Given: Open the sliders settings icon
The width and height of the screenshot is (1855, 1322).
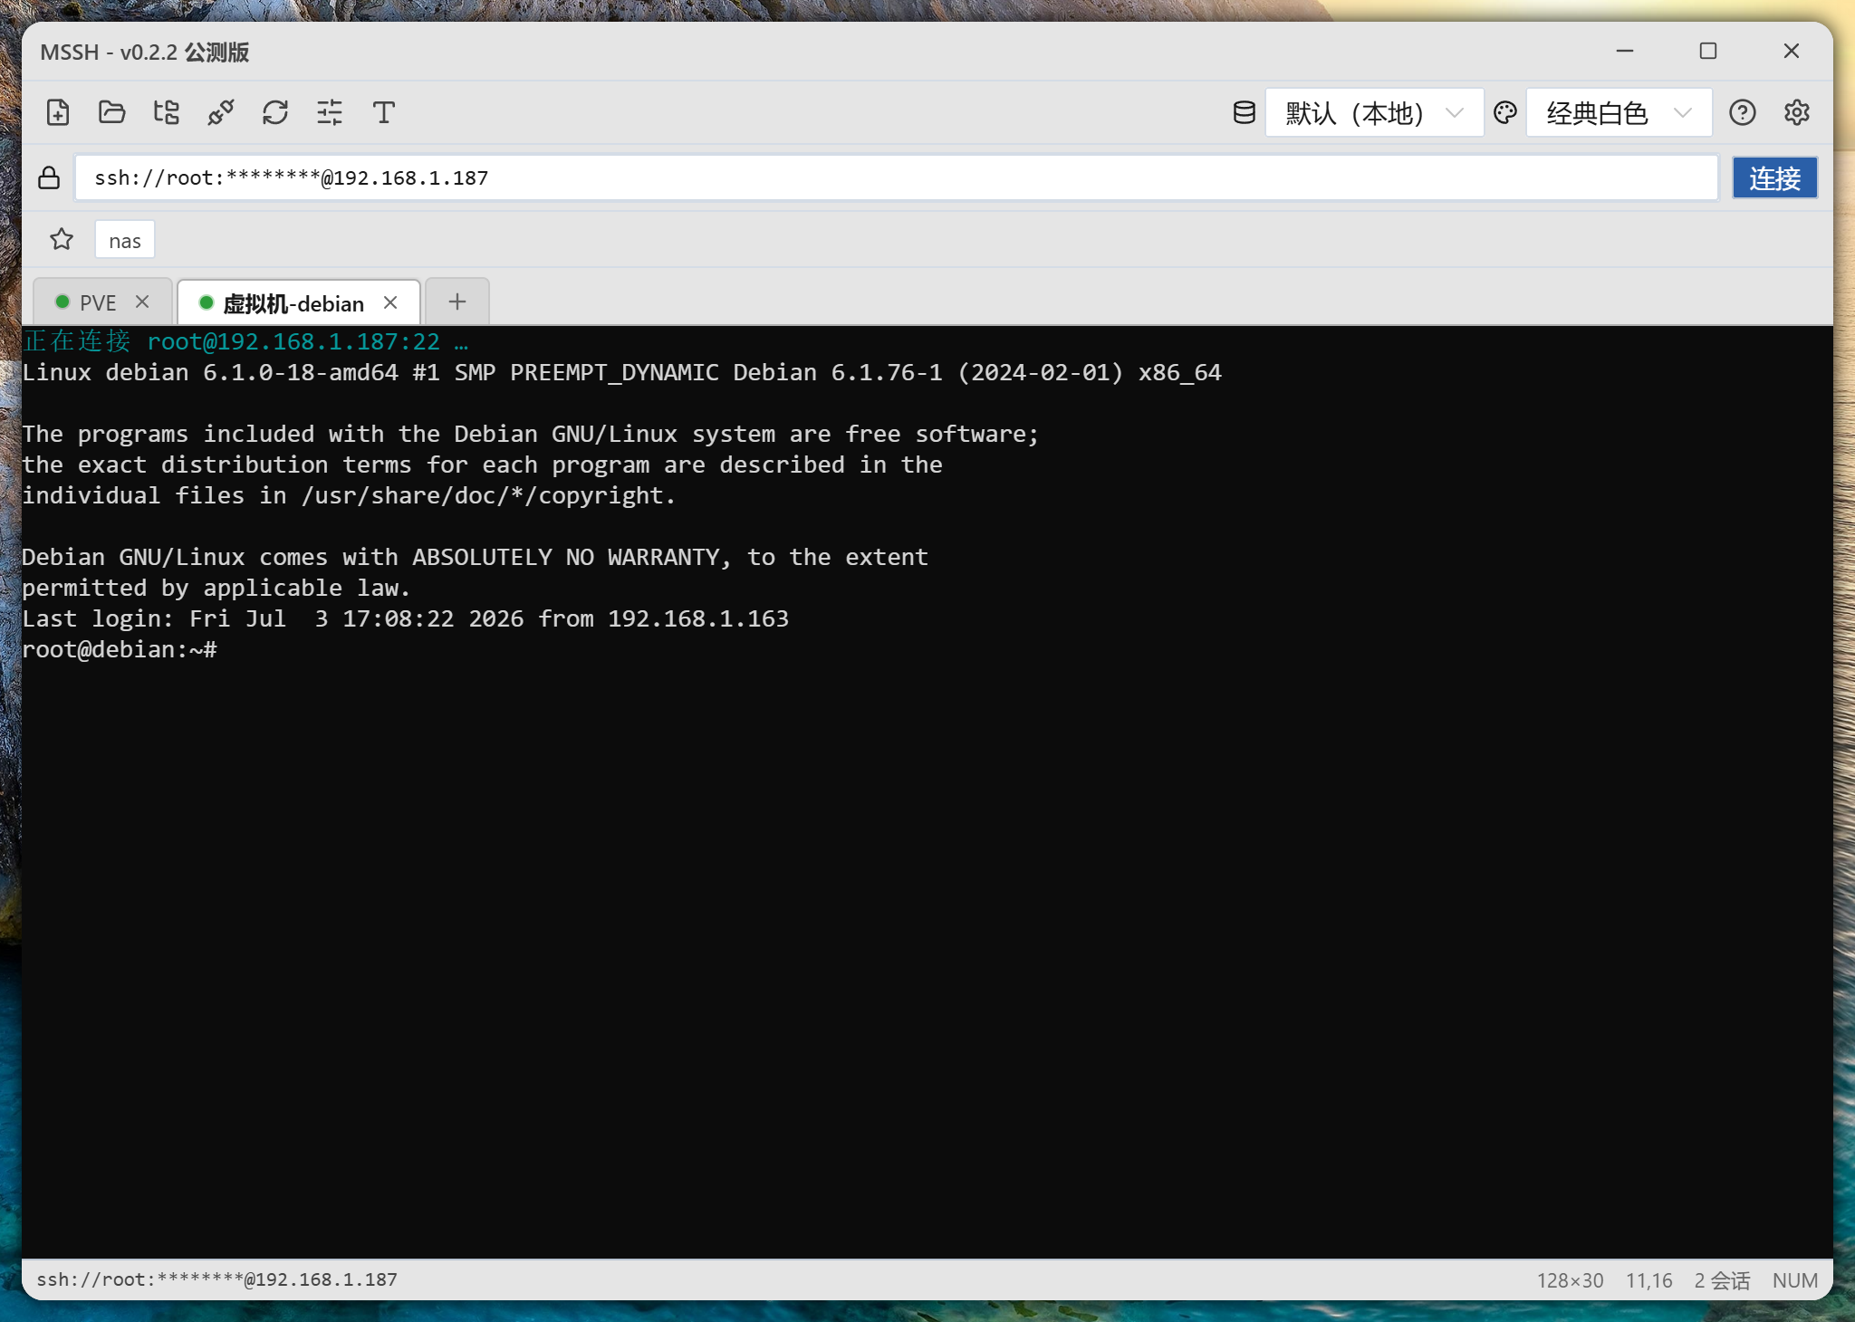Looking at the screenshot, I should (x=330, y=112).
